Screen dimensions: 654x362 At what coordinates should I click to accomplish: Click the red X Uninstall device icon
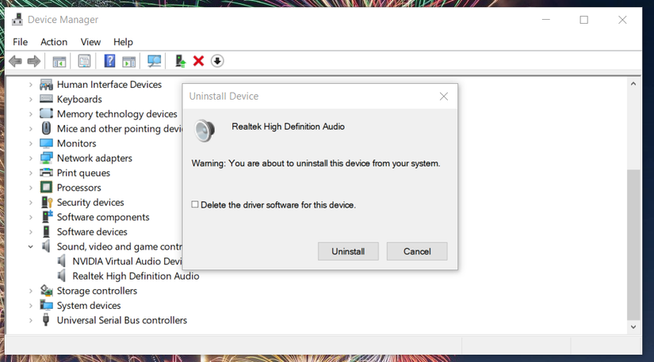point(198,61)
